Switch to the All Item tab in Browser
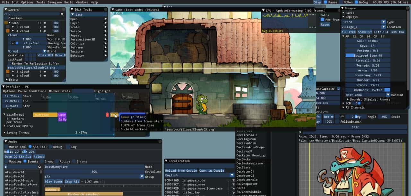The width and height of the screenshot is (411, 196). tap(348, 32)
